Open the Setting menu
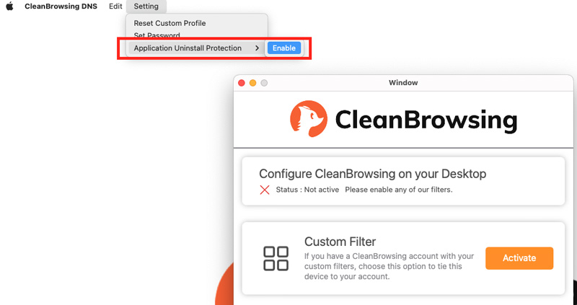The image size is (577, 305). click(146, 6)
